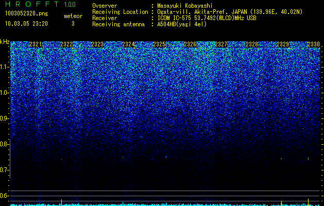Click the 2323 time label

[97, 44]
